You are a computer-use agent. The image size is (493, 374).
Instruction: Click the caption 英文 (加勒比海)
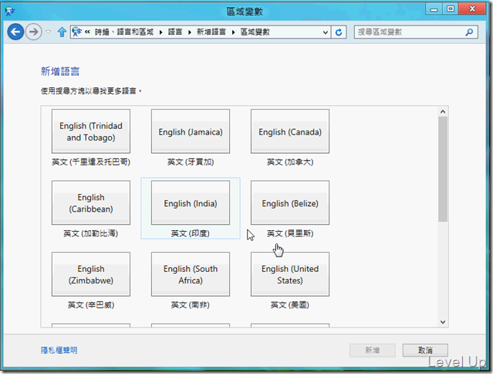click(91, 233)
